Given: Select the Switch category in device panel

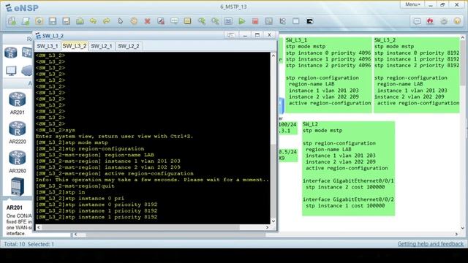Looking at the screenshot, I should point(27,53).
